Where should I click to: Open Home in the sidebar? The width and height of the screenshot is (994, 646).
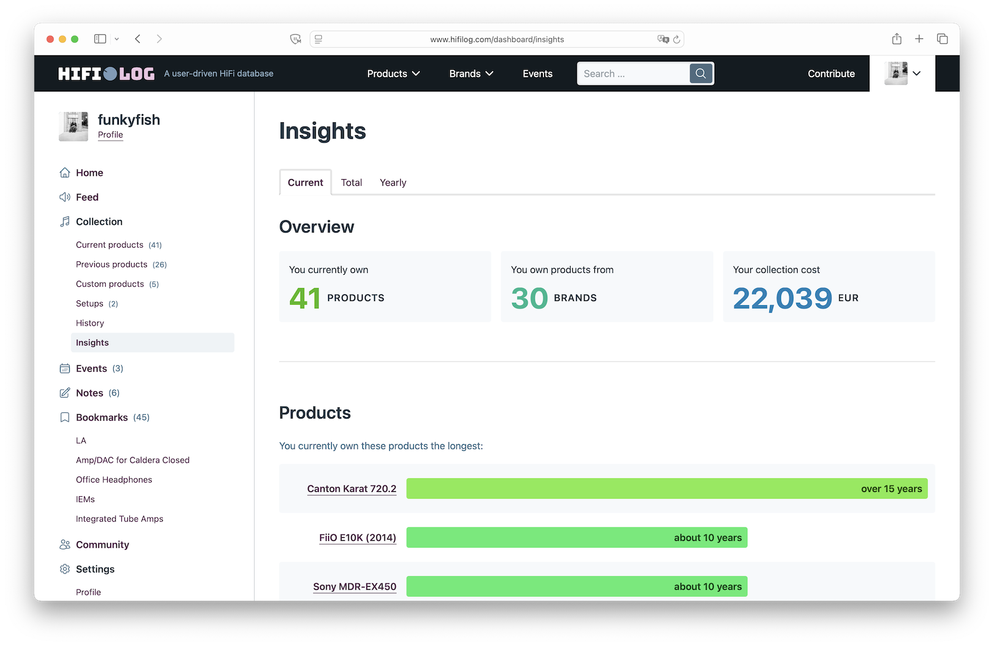tap(81, 173)
